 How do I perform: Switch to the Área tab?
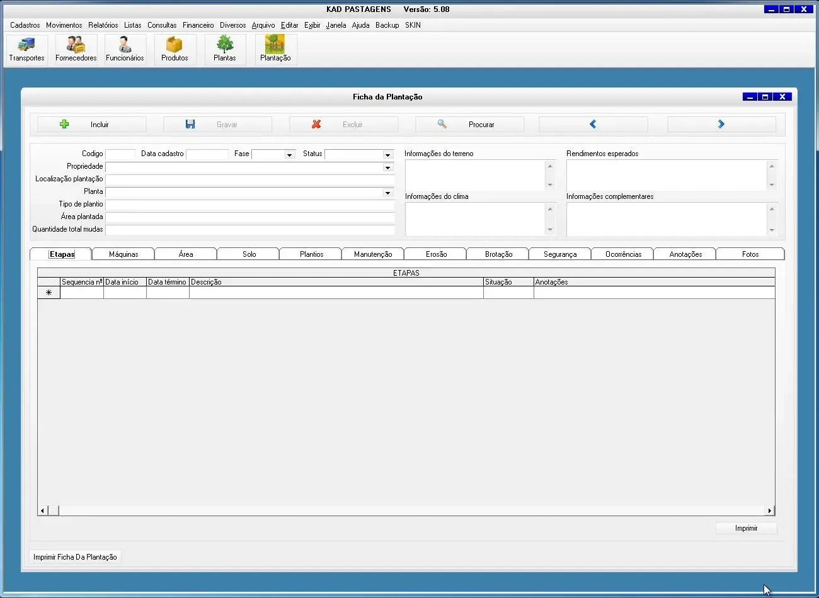tap(186, 254)
